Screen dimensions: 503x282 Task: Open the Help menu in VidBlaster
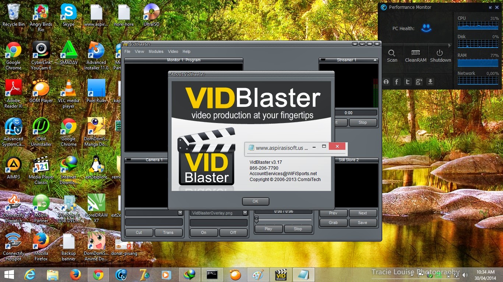click(x=187, y=51)
